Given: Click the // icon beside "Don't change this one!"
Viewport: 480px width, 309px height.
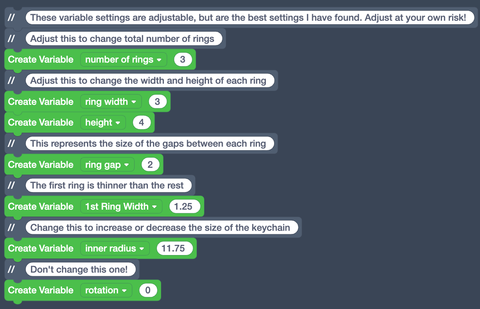Looking at the screenshot, I should click(12, 269).
